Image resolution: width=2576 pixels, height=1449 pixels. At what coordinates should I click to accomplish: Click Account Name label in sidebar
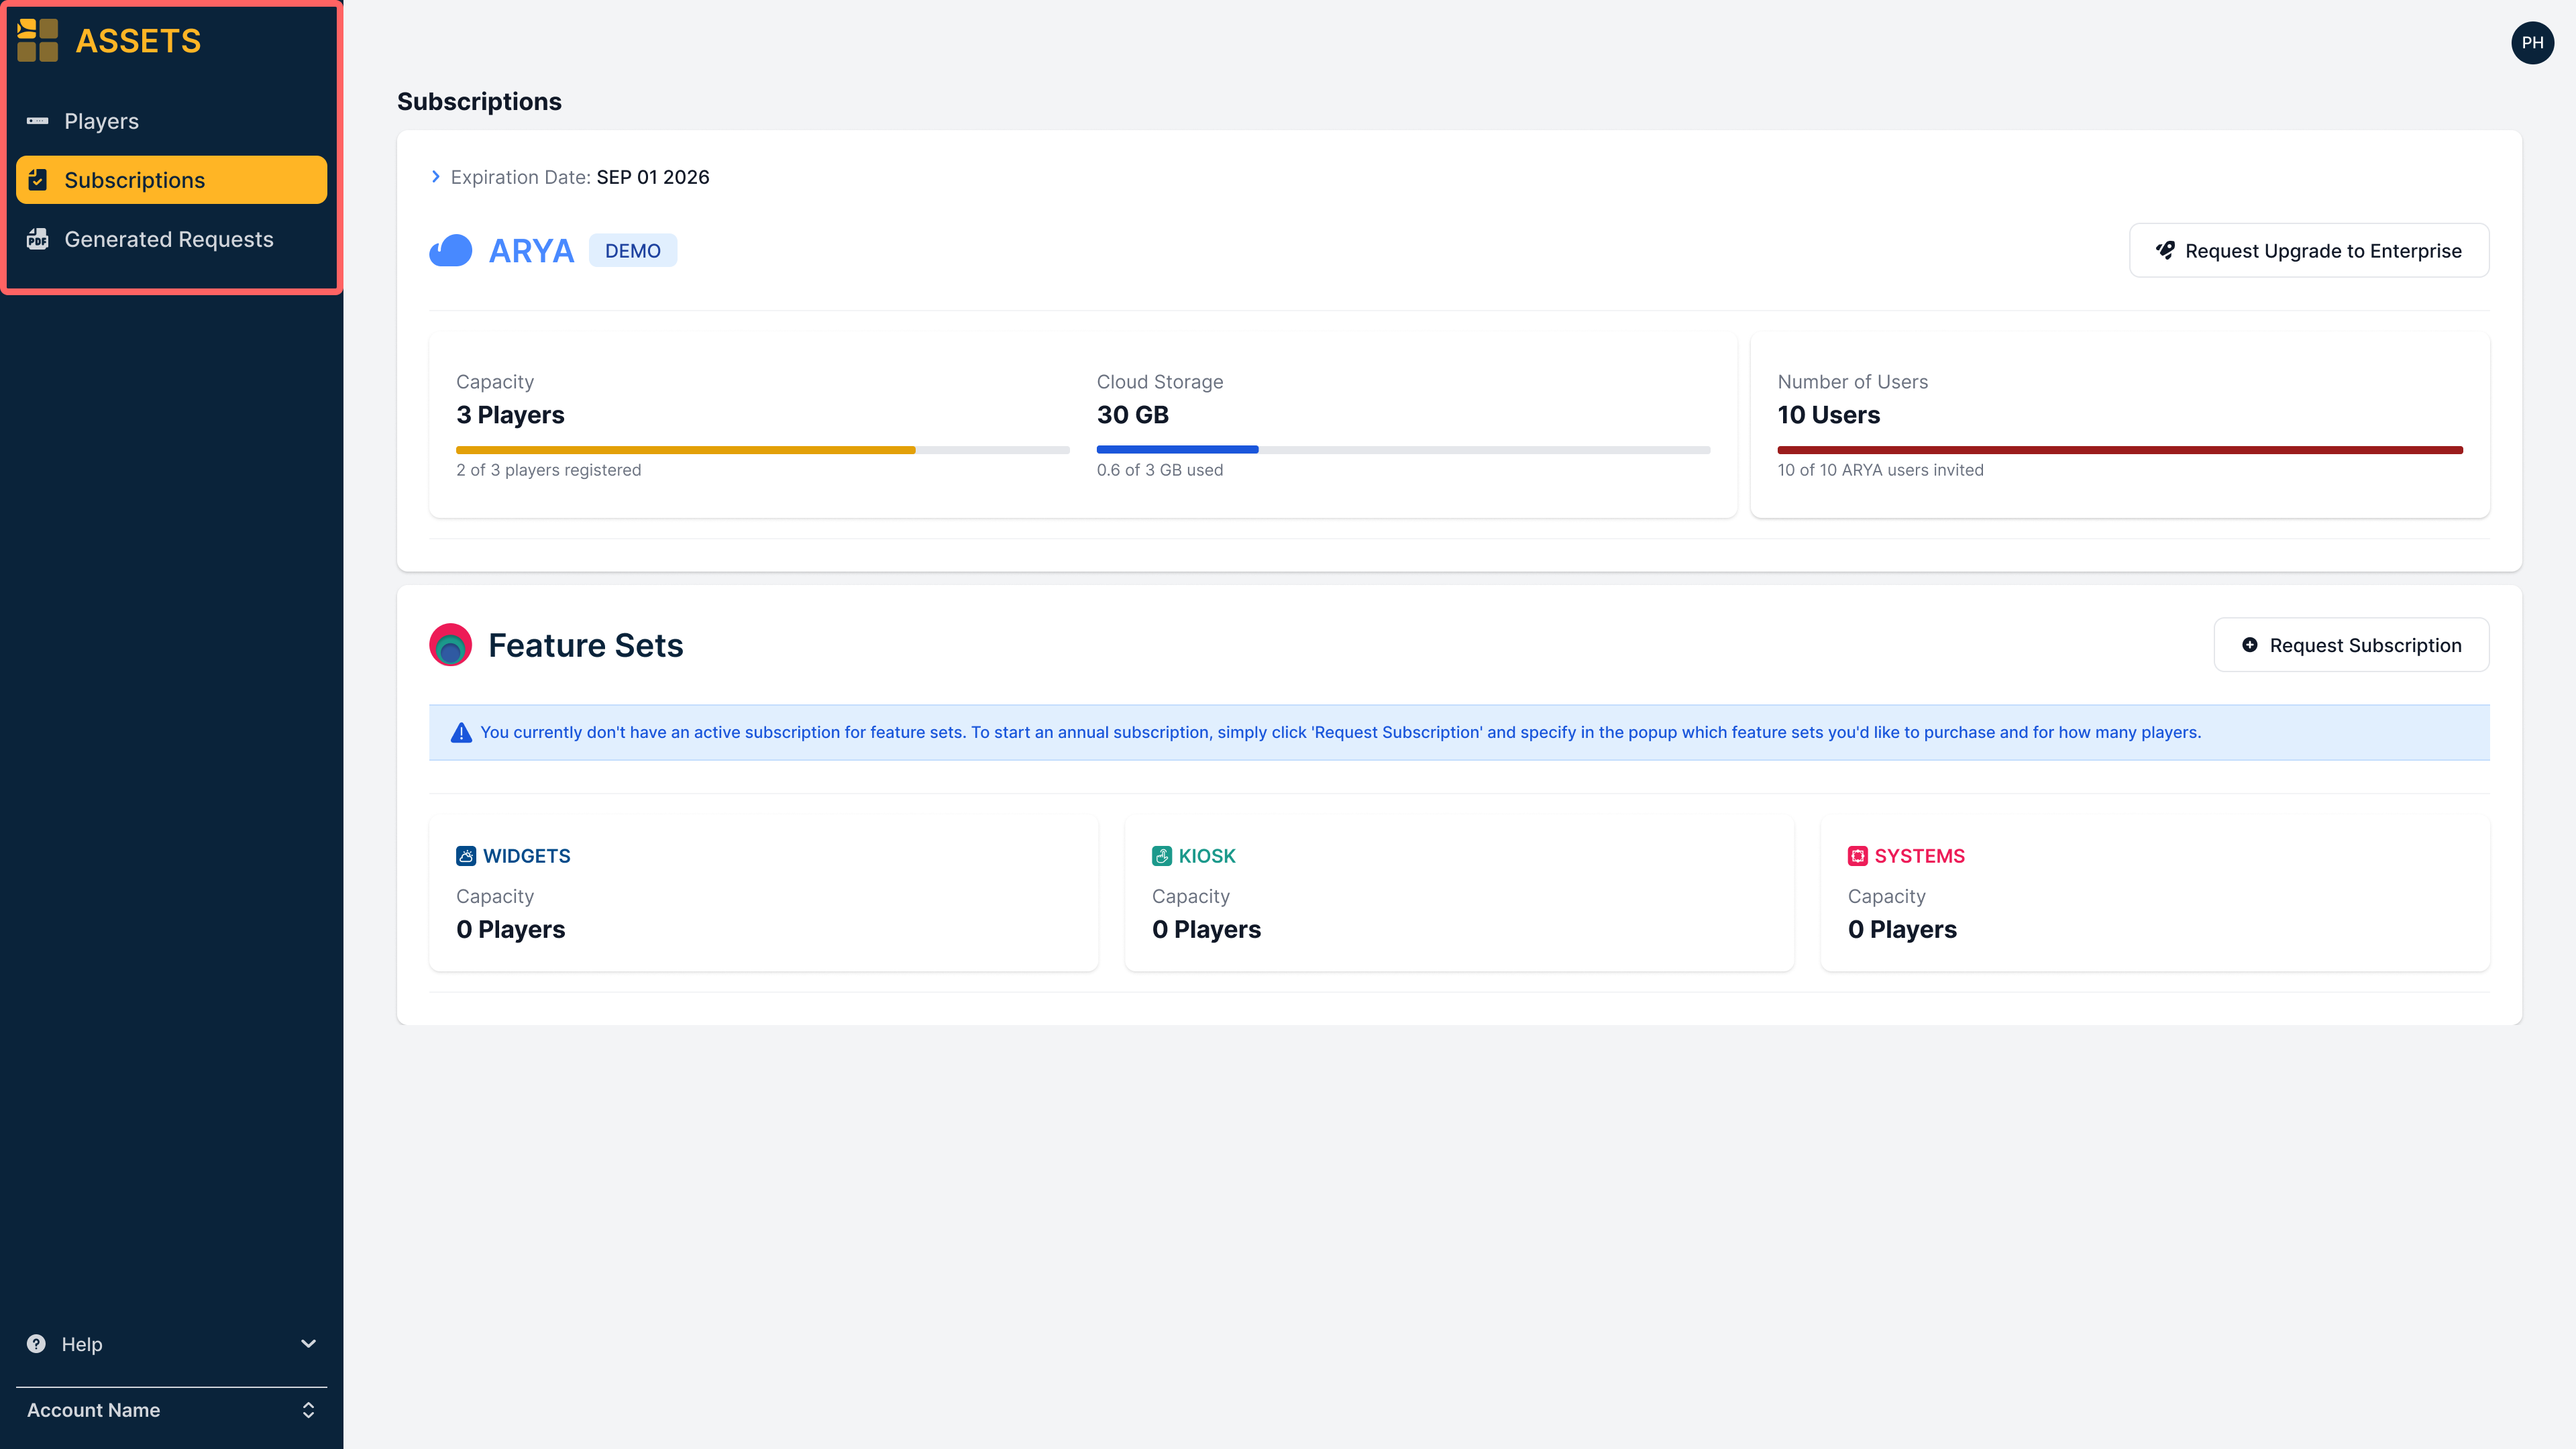[x=93, y=1410]
